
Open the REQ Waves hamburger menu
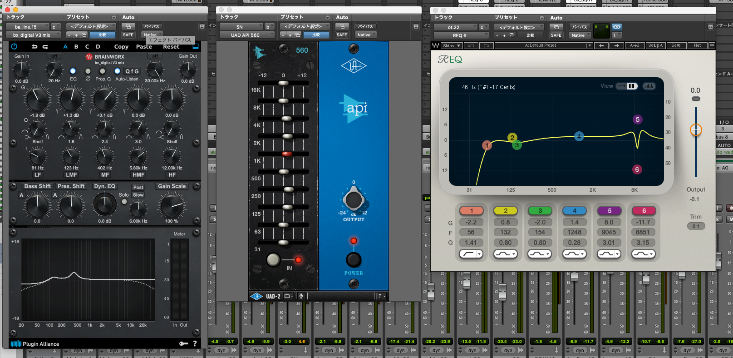point(712,45)
